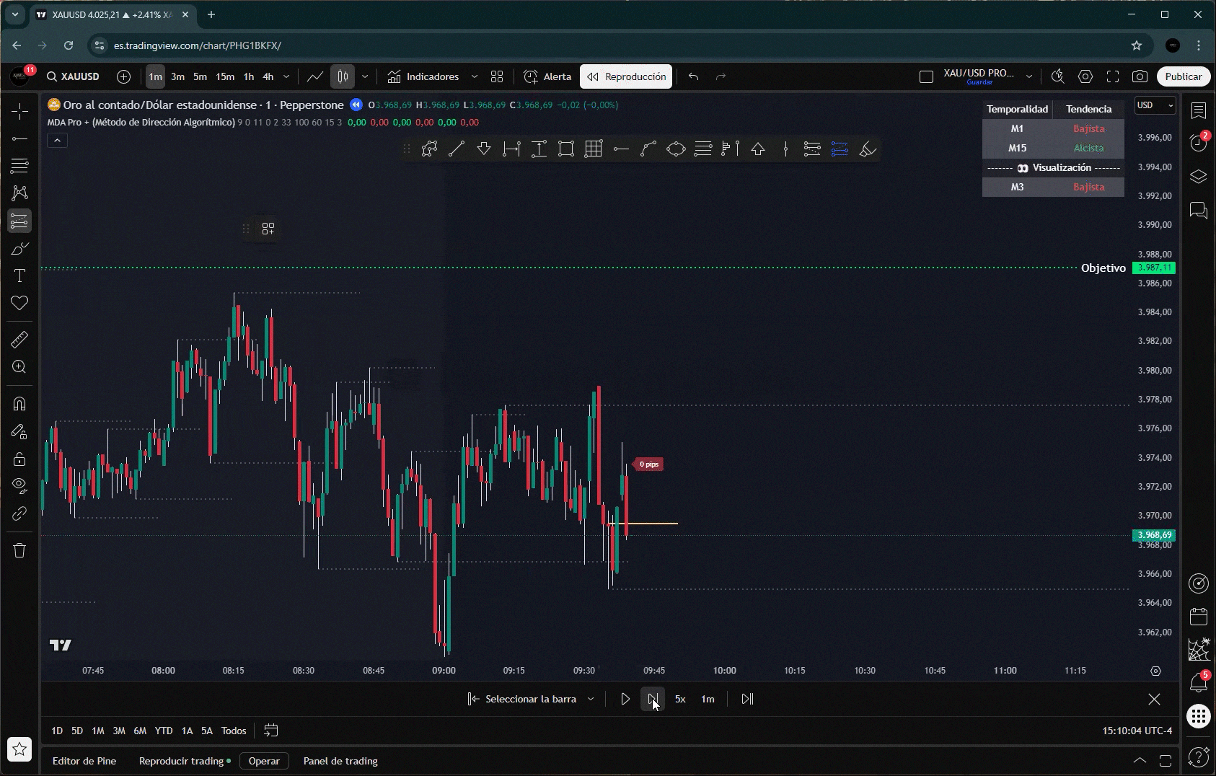Click the trash bin delete drawings icon
The height and width of the screenshot is (776, 1216).
(19, 550)
